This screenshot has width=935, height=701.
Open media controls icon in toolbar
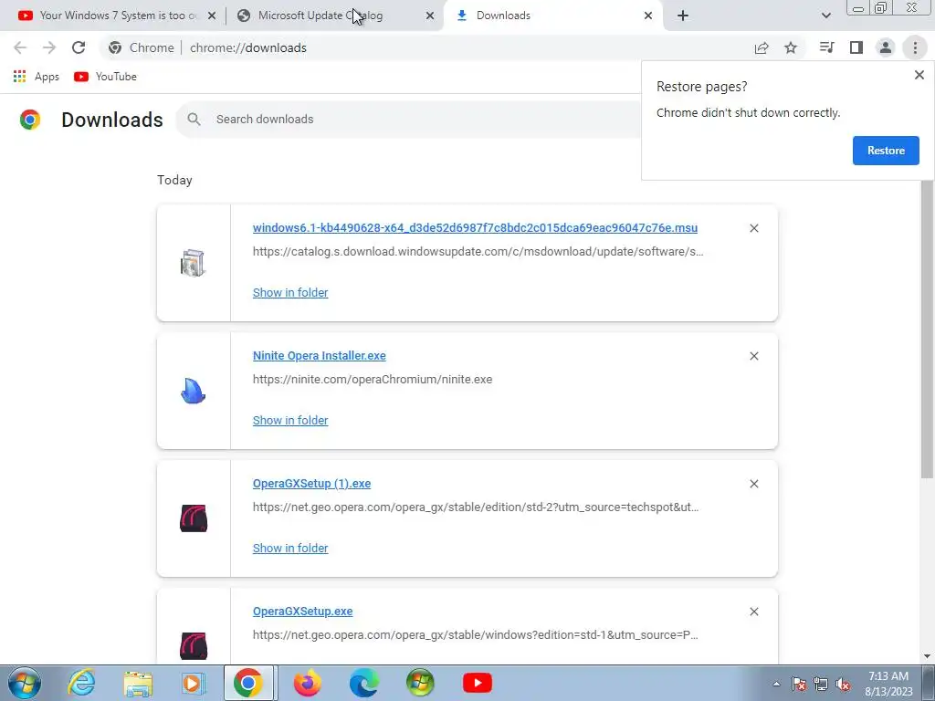tap(826, 47)
